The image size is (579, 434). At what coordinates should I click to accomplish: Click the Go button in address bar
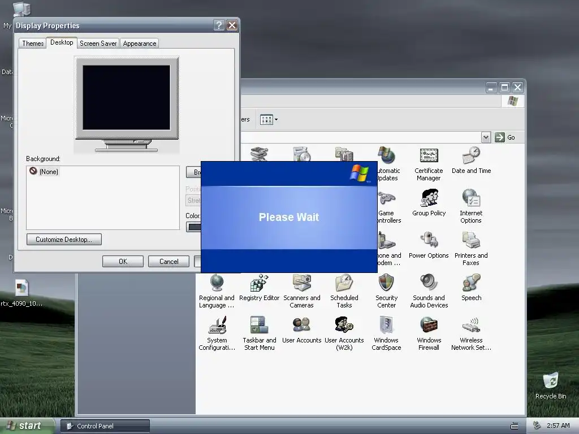(505, 137)
